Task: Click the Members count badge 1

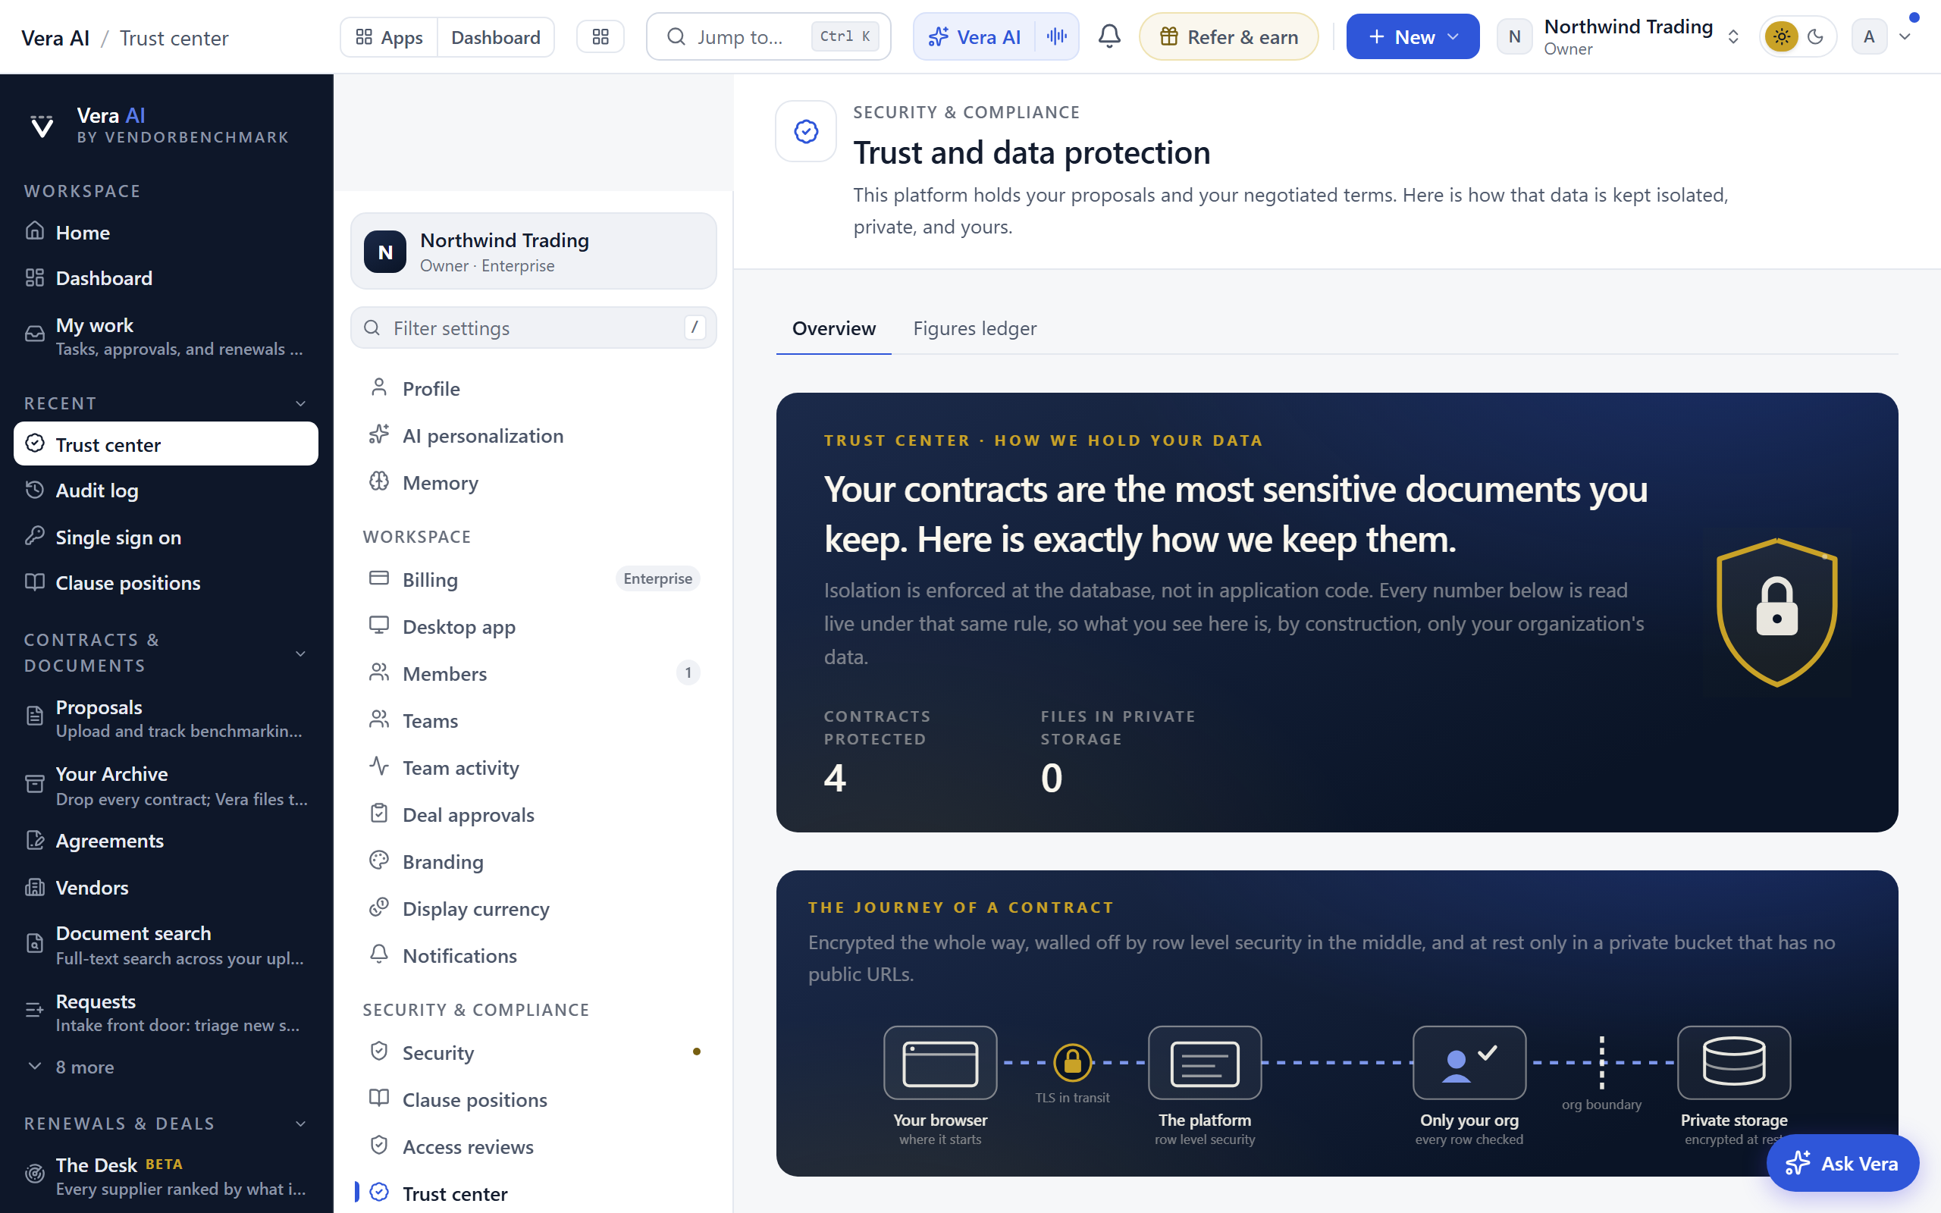Action: point(688,672)
